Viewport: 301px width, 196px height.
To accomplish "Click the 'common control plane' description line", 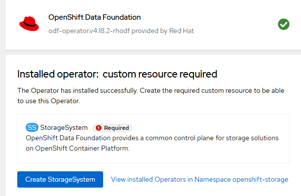I will pos(152,138).
